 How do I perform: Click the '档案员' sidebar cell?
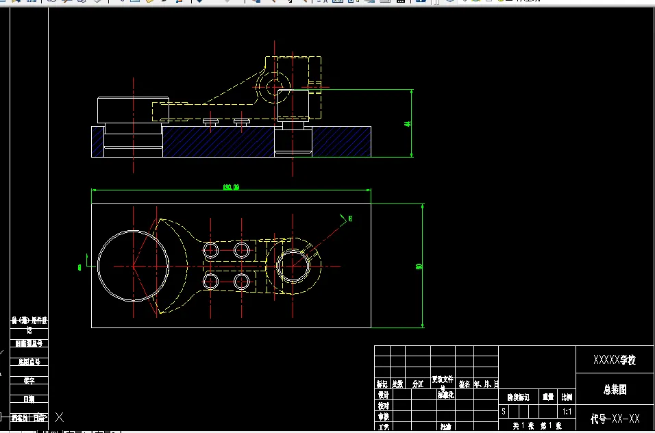click(x=20, y=417)
